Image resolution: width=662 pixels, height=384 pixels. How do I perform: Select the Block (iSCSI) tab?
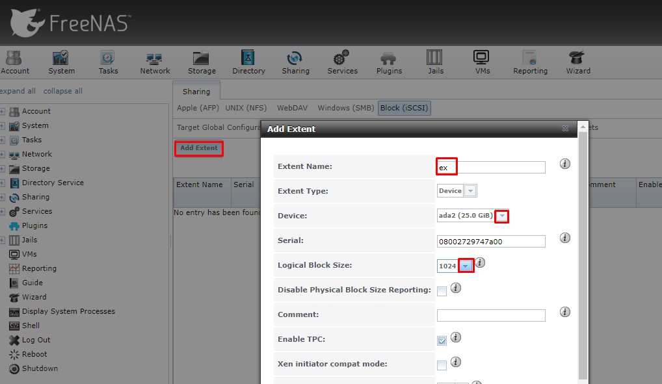pos(404,108)
